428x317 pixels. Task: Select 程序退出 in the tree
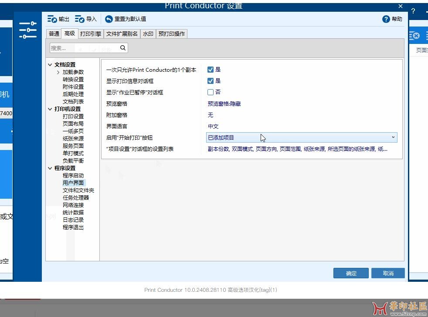pos(73,227)
